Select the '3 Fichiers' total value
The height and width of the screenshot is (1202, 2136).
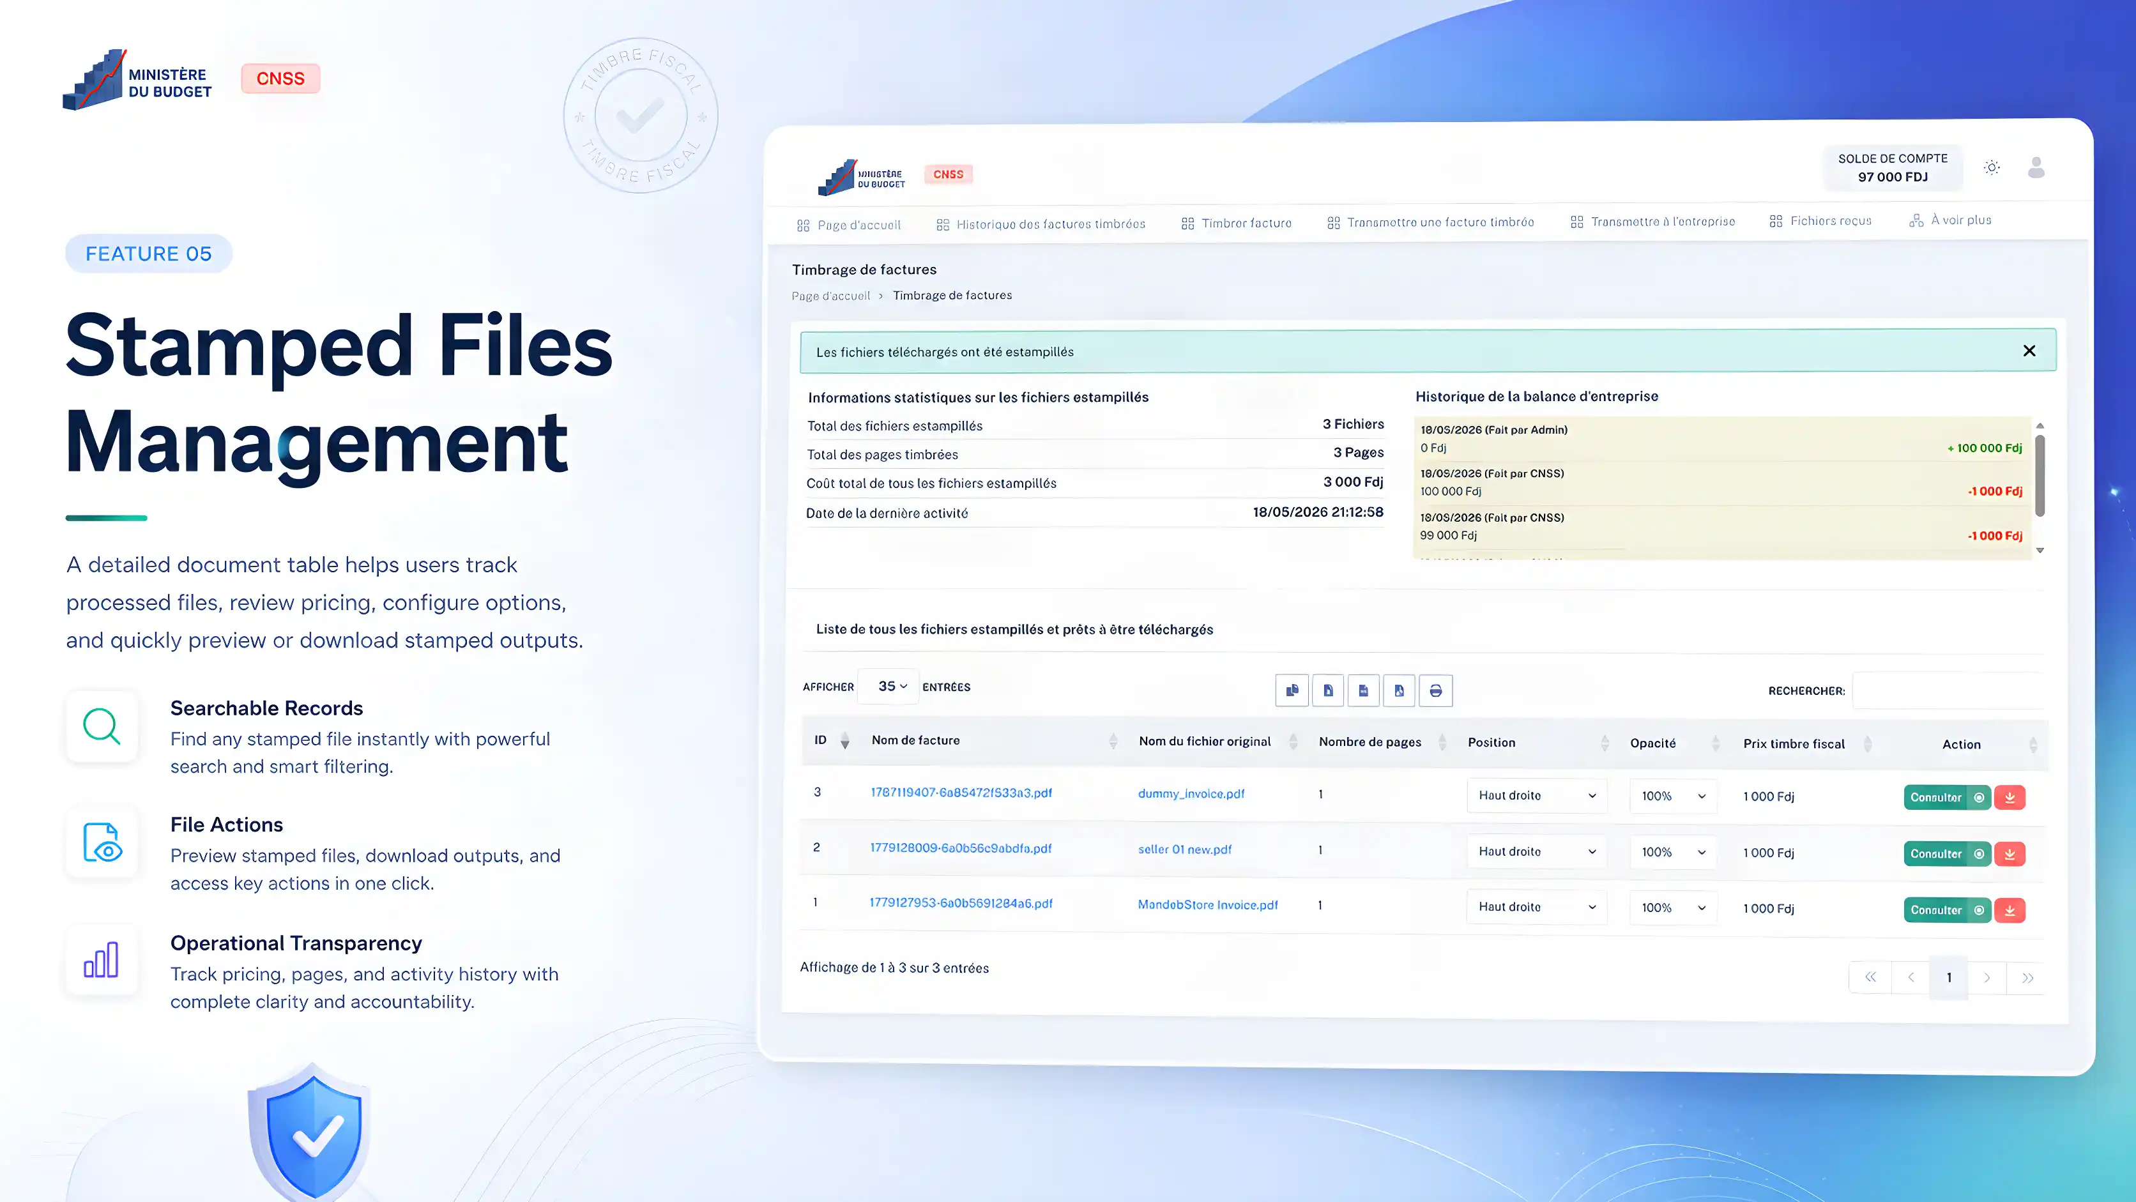tap(1354, 425)
